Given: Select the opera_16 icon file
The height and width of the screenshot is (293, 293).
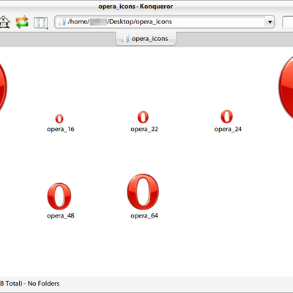Looking at the screenshot, I should tap(59, 119).
